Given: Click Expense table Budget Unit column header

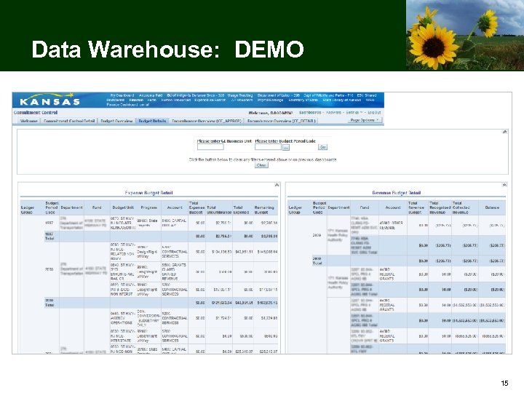Looking at the screenshot, I should coord(123,207).
